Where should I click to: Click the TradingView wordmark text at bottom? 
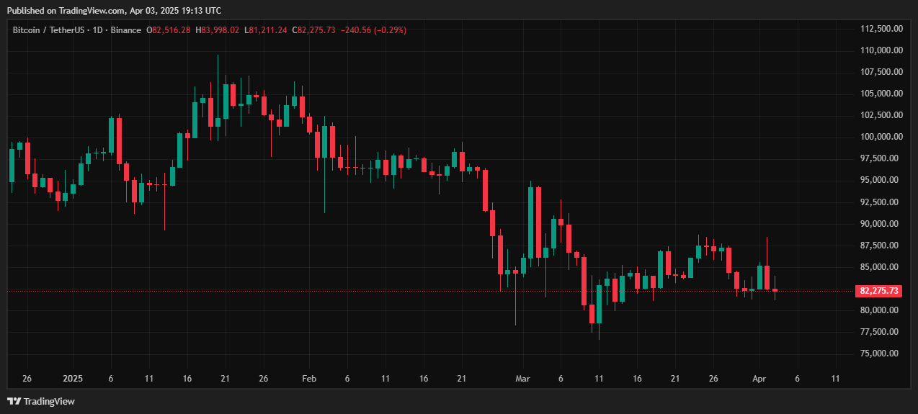coord(49,402)
